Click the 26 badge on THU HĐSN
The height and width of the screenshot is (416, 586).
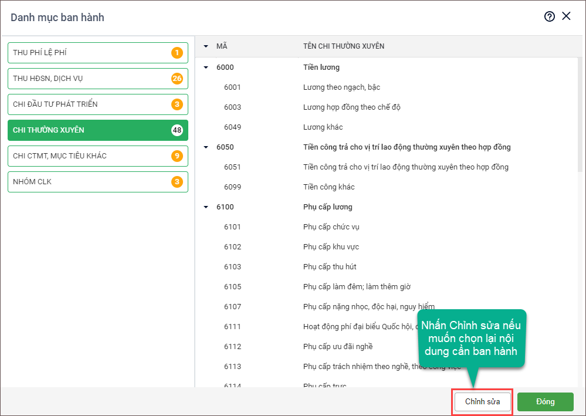[x=177, y=79]
